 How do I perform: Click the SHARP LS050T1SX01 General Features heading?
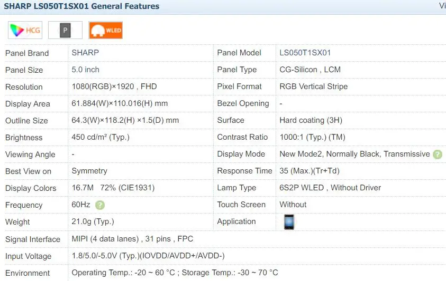pos(81,6)
